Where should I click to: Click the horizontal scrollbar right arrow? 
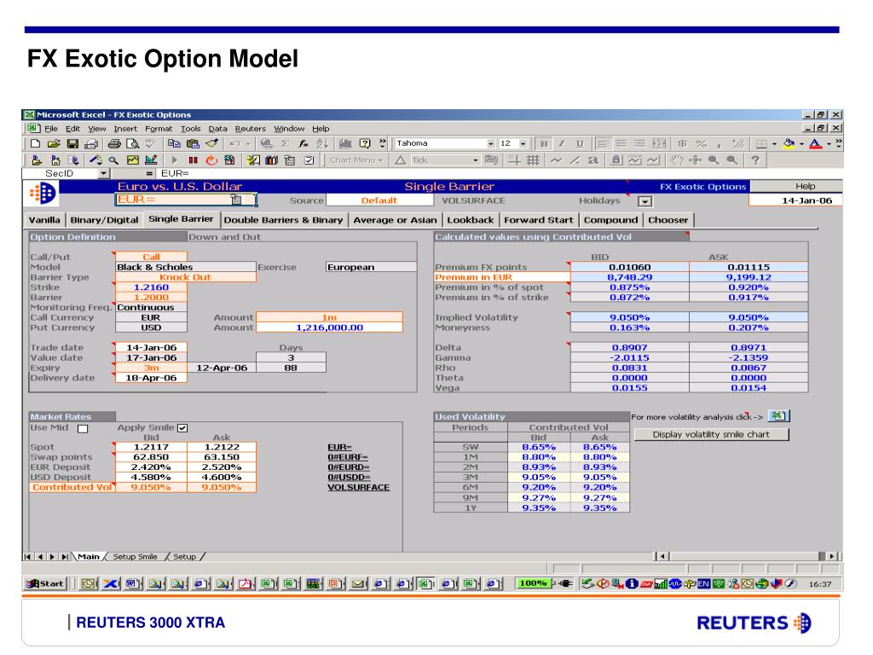coord(832,556)
